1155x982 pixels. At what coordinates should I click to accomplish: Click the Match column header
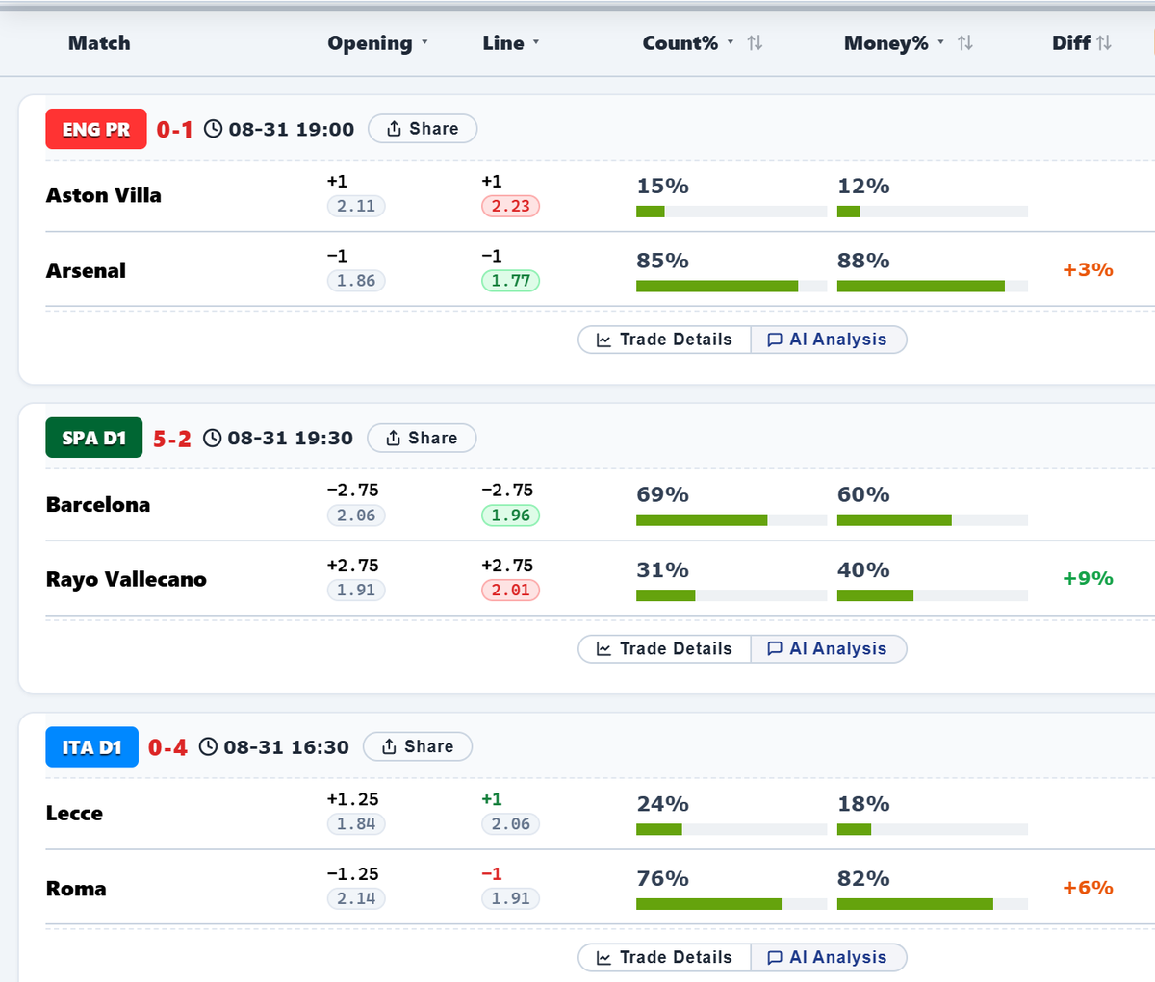pos(99,43)
